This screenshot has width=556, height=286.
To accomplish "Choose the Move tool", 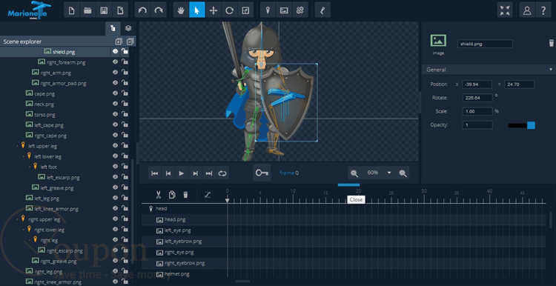I will tap(213, 10).
